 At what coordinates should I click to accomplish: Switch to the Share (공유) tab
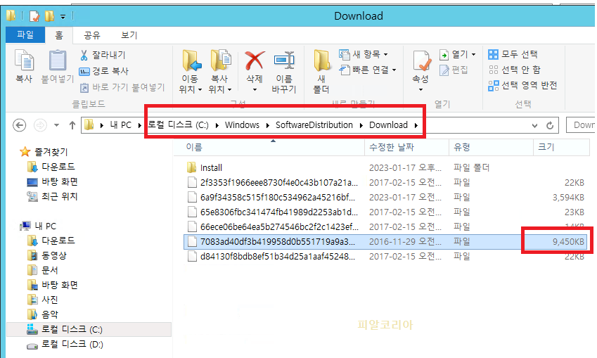point(91,35)
